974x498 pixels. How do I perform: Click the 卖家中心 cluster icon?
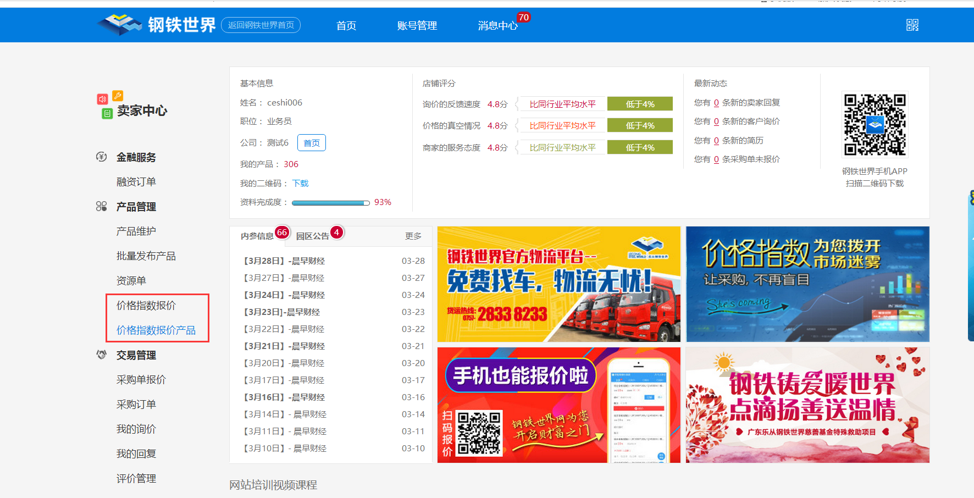tap(109, 104)
